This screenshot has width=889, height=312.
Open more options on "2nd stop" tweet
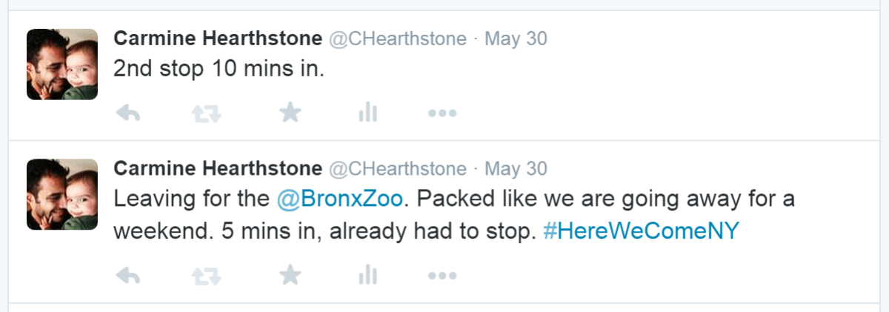442,113
